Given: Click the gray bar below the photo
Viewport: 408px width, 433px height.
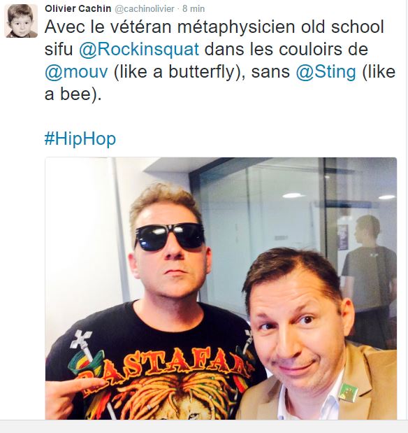Looking at the screenshot, I should (204, 427).
